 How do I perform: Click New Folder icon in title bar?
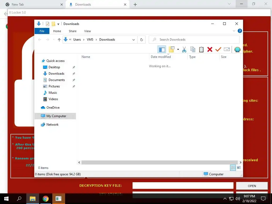click(x=53, y=24)
